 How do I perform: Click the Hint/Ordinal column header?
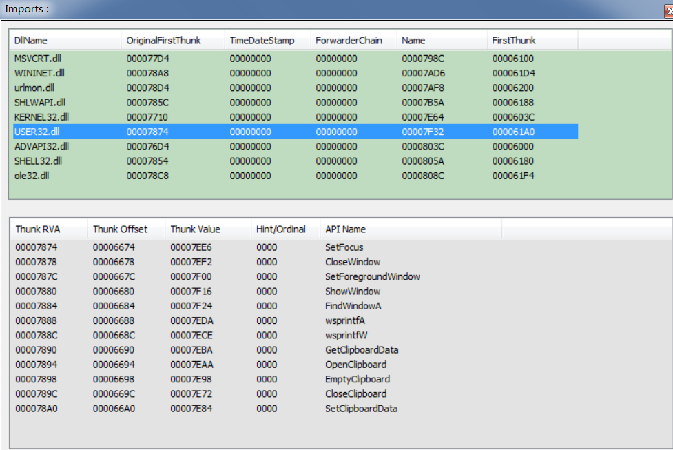point(286,229)
